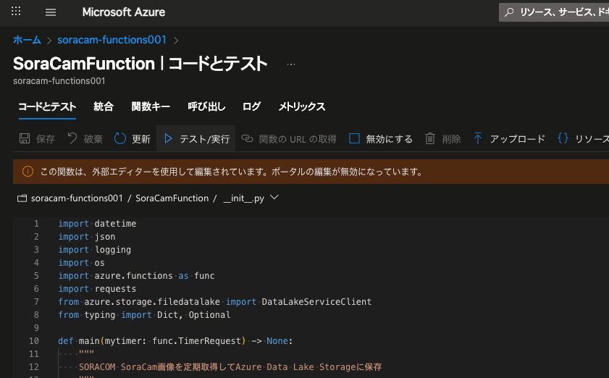Click SoraCamFunction segment in file path
Screen dimensions: 609x378
point(172,198)
